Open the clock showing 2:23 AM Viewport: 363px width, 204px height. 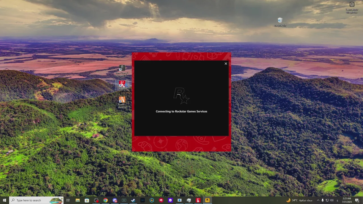tap(347, 200)
